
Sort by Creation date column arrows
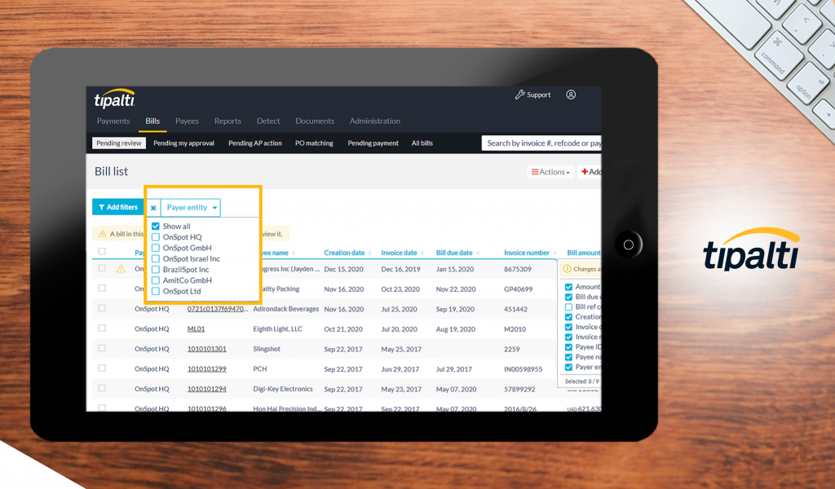click(370, 253)
